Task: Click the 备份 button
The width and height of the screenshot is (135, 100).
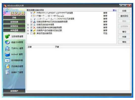Action: coord(124,32)
